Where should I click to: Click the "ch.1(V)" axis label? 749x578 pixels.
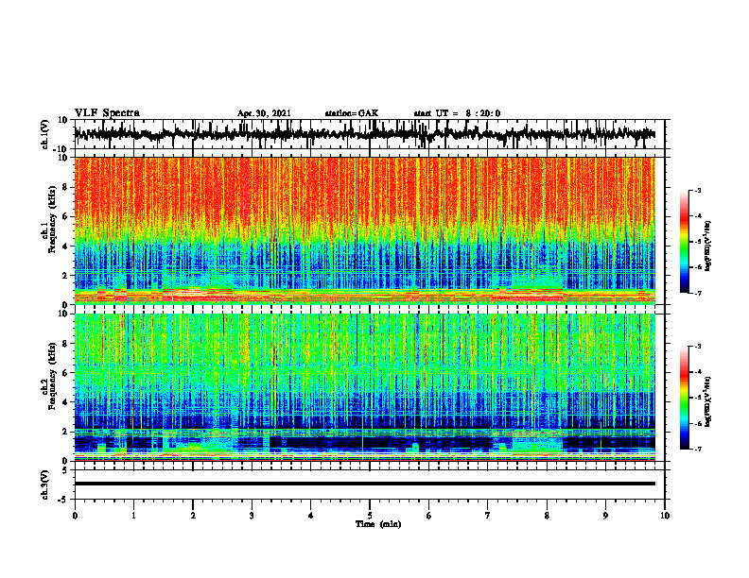point(45,134)
